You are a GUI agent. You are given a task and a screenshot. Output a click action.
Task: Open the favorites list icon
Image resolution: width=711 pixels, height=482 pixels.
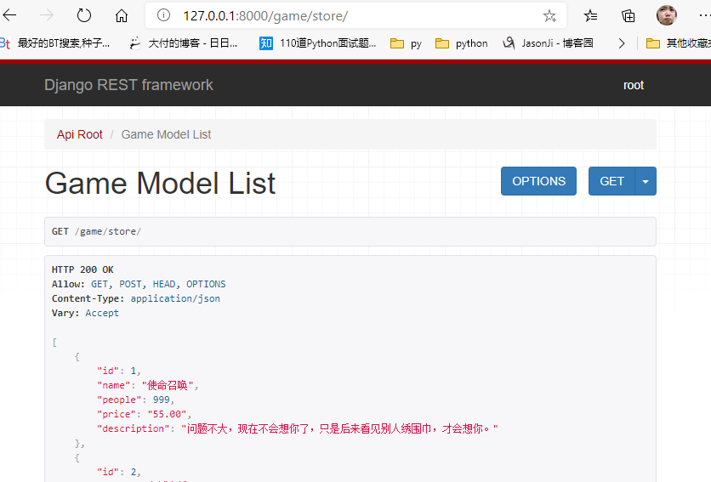coord(591,15)
